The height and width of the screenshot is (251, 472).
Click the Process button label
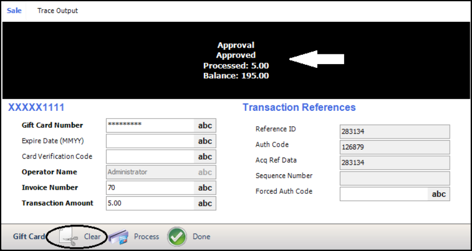click(146, 236)
